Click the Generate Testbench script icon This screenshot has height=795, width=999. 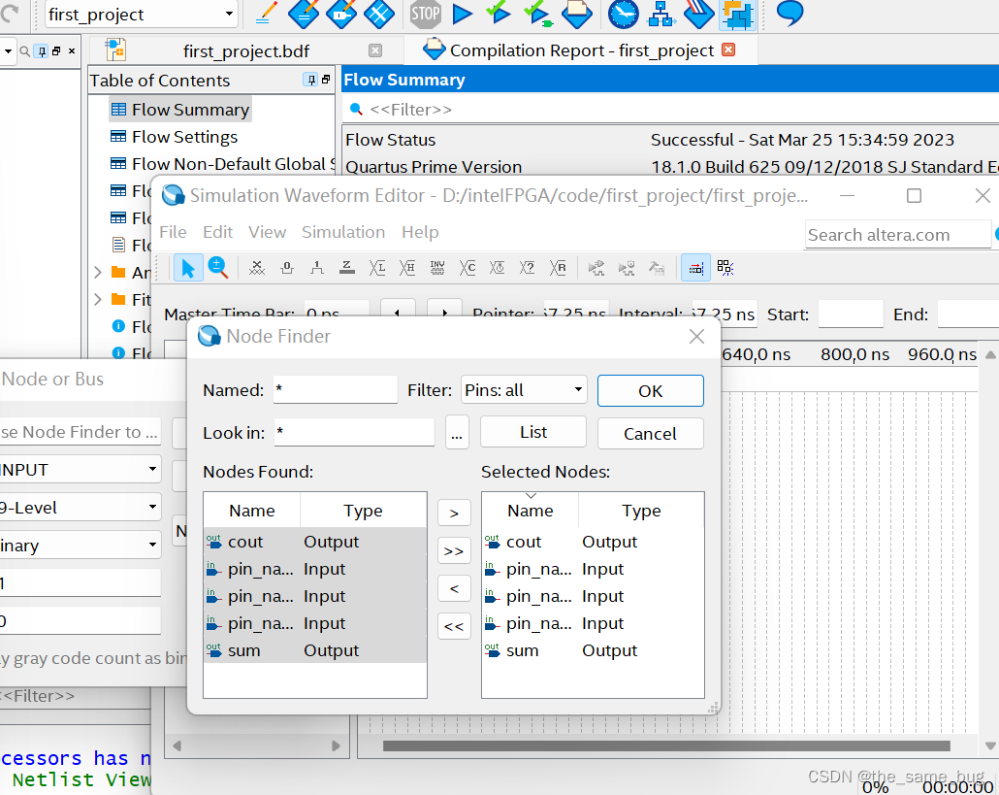(657, 268)
